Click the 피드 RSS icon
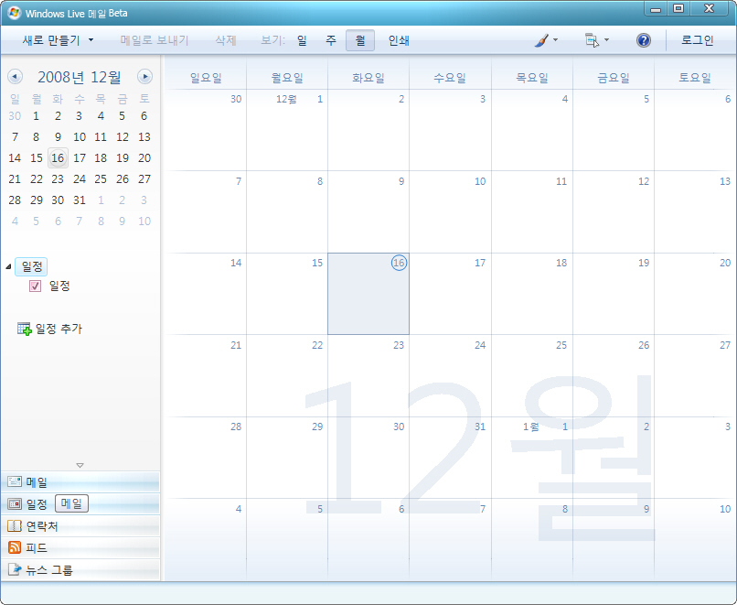 (x=15, y=547)
